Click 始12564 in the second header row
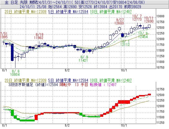 pyautogui.click(x=55, y=7)
